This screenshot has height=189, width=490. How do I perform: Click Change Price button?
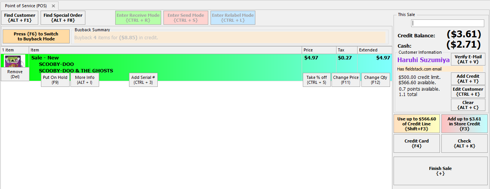point(346,80)
